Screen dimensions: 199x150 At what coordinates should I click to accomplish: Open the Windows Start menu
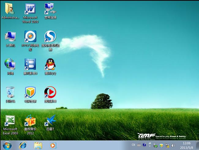[7, 145]
